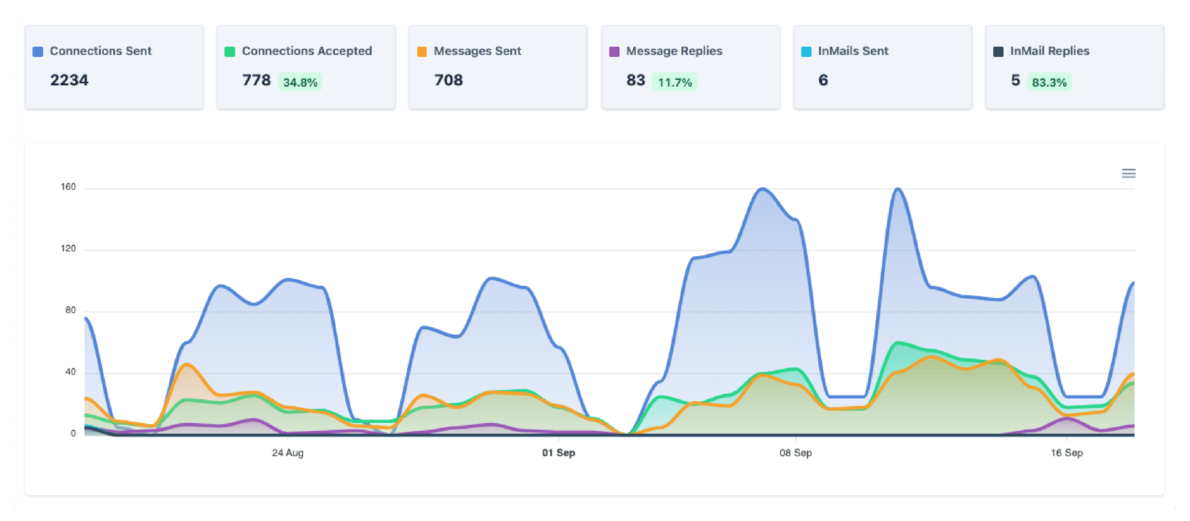This screenshot has width=1190, height=521.
Task: Click the 6 InMails sent value
Action: click(x=823, y=80)
